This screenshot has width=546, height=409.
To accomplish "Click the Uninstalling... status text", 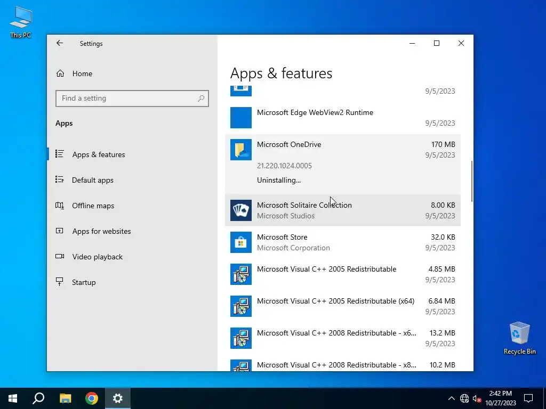I will tap(279, 180).
